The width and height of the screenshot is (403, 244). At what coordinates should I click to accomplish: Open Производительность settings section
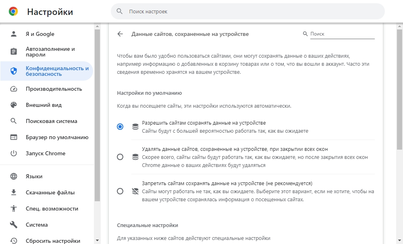(46, 89)
